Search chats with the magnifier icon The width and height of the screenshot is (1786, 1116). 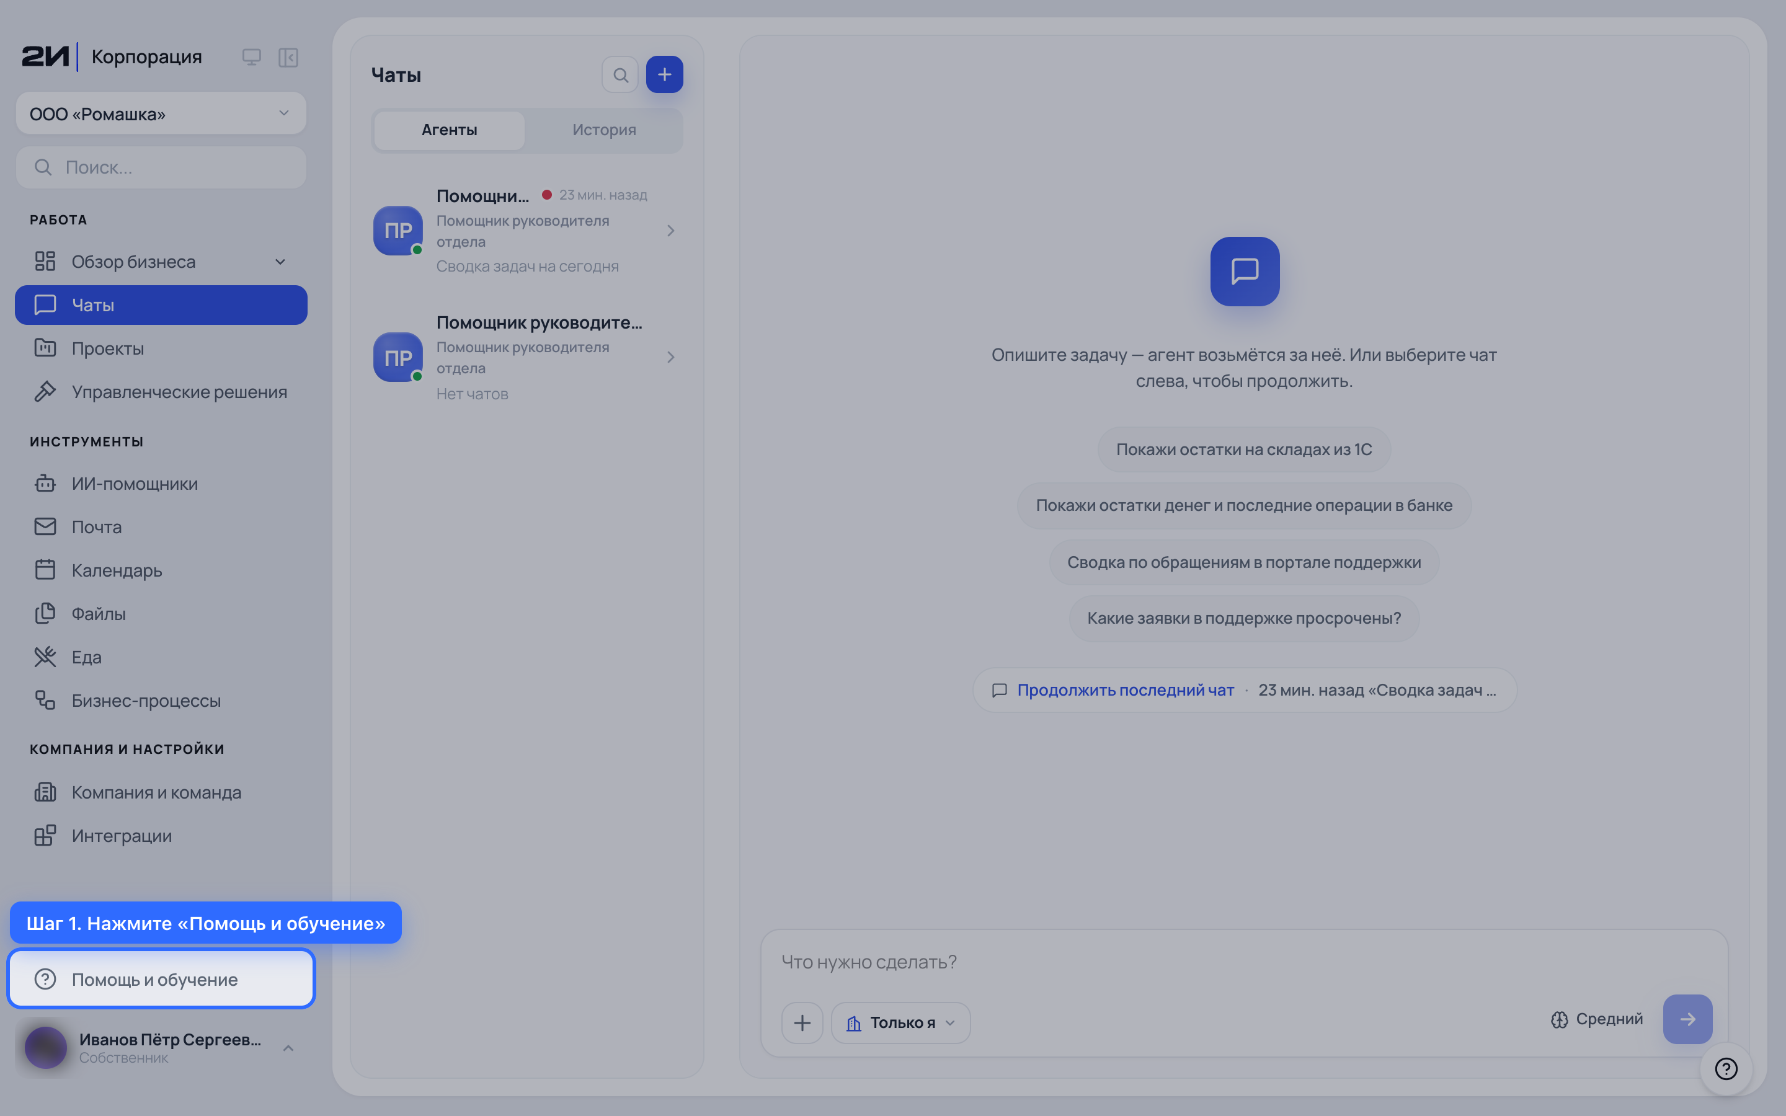click(x=620, y=74)
